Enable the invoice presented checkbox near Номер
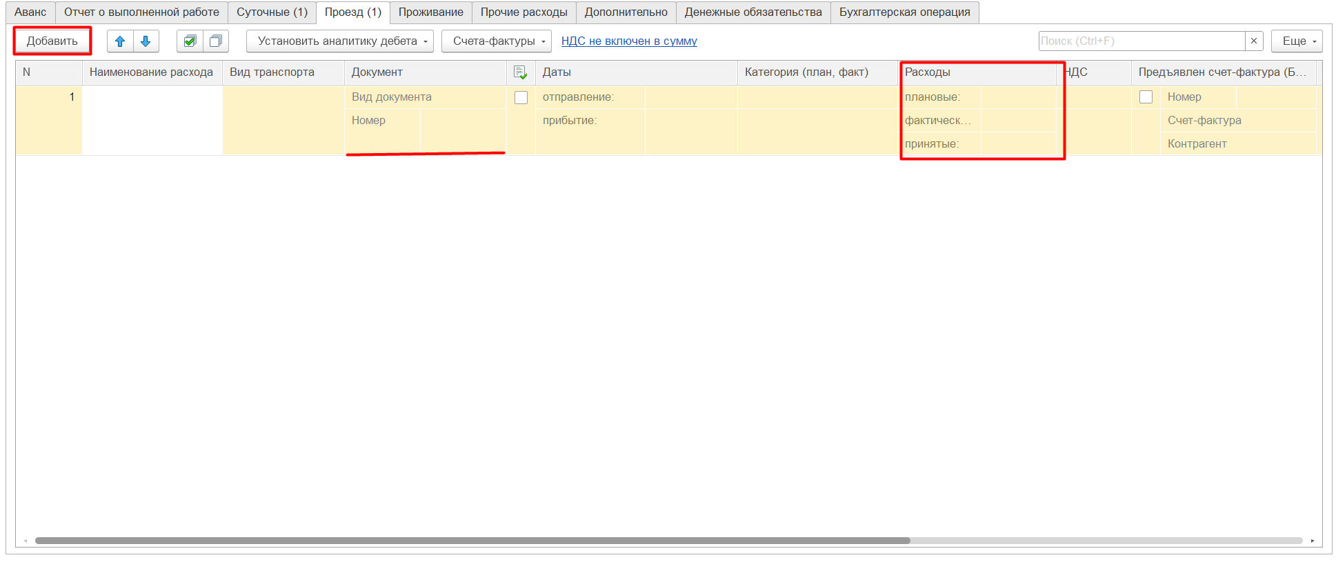Viewport: 1336px width, 562px height. (1146, 97)
